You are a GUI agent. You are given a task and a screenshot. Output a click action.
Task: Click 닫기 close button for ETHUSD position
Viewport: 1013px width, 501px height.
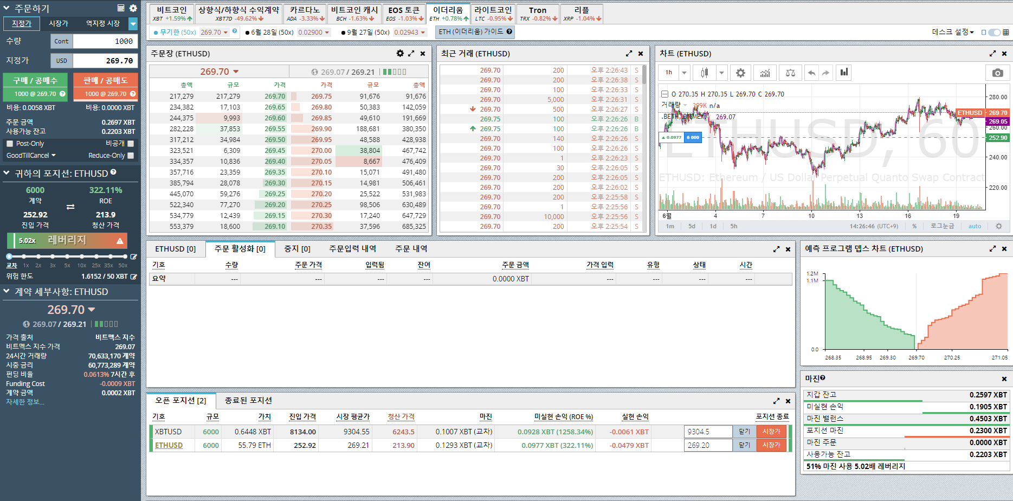pyautogui.click(x=744, y=445)
